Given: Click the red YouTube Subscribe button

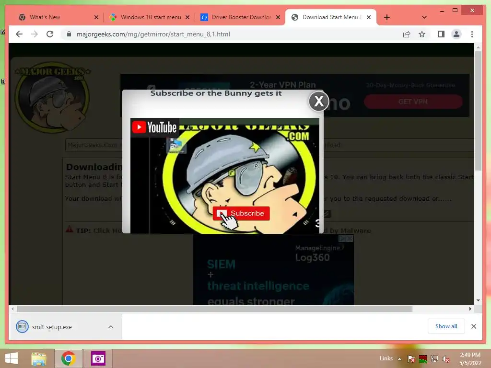Looking at the screenshot, I should [241, 213].
